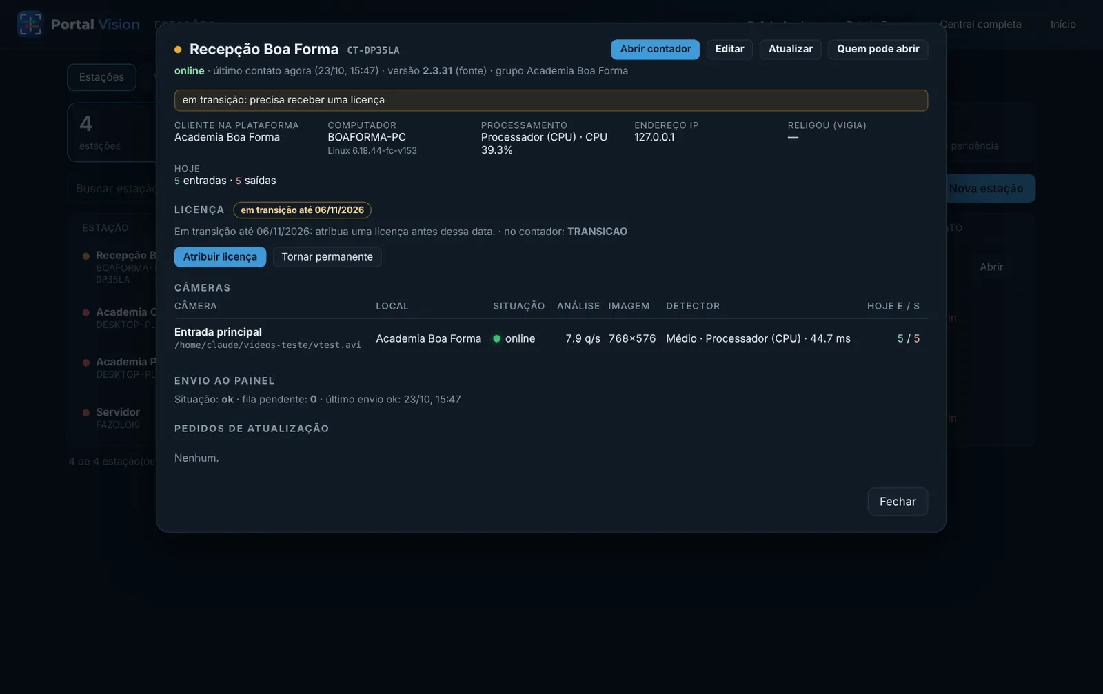Close the dialog with Fechar
1103x694 pixels.
898,502
